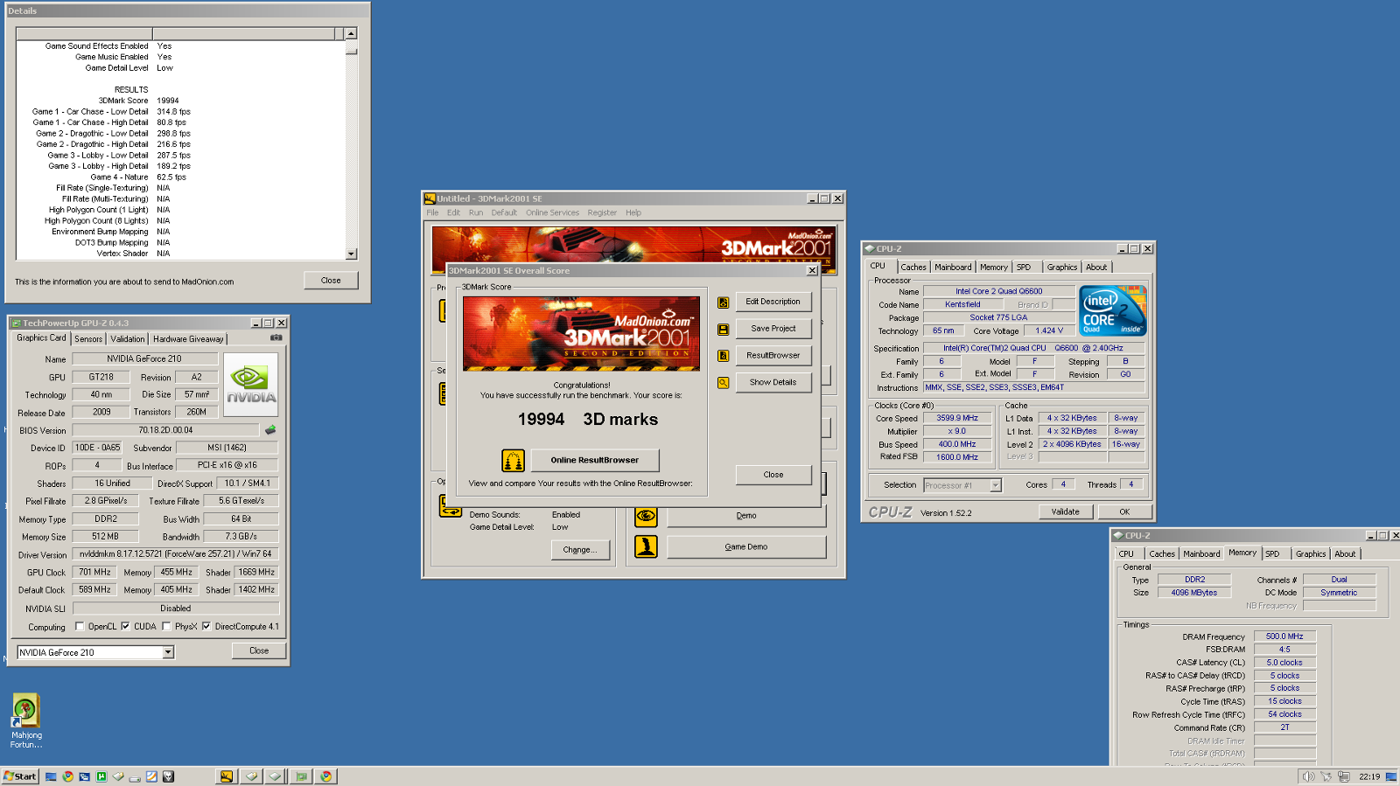Viewport: 1400px width, 786px height.
Task: Toggle the DirectCompute 4.1 checkbox
Action: point(206,626)
